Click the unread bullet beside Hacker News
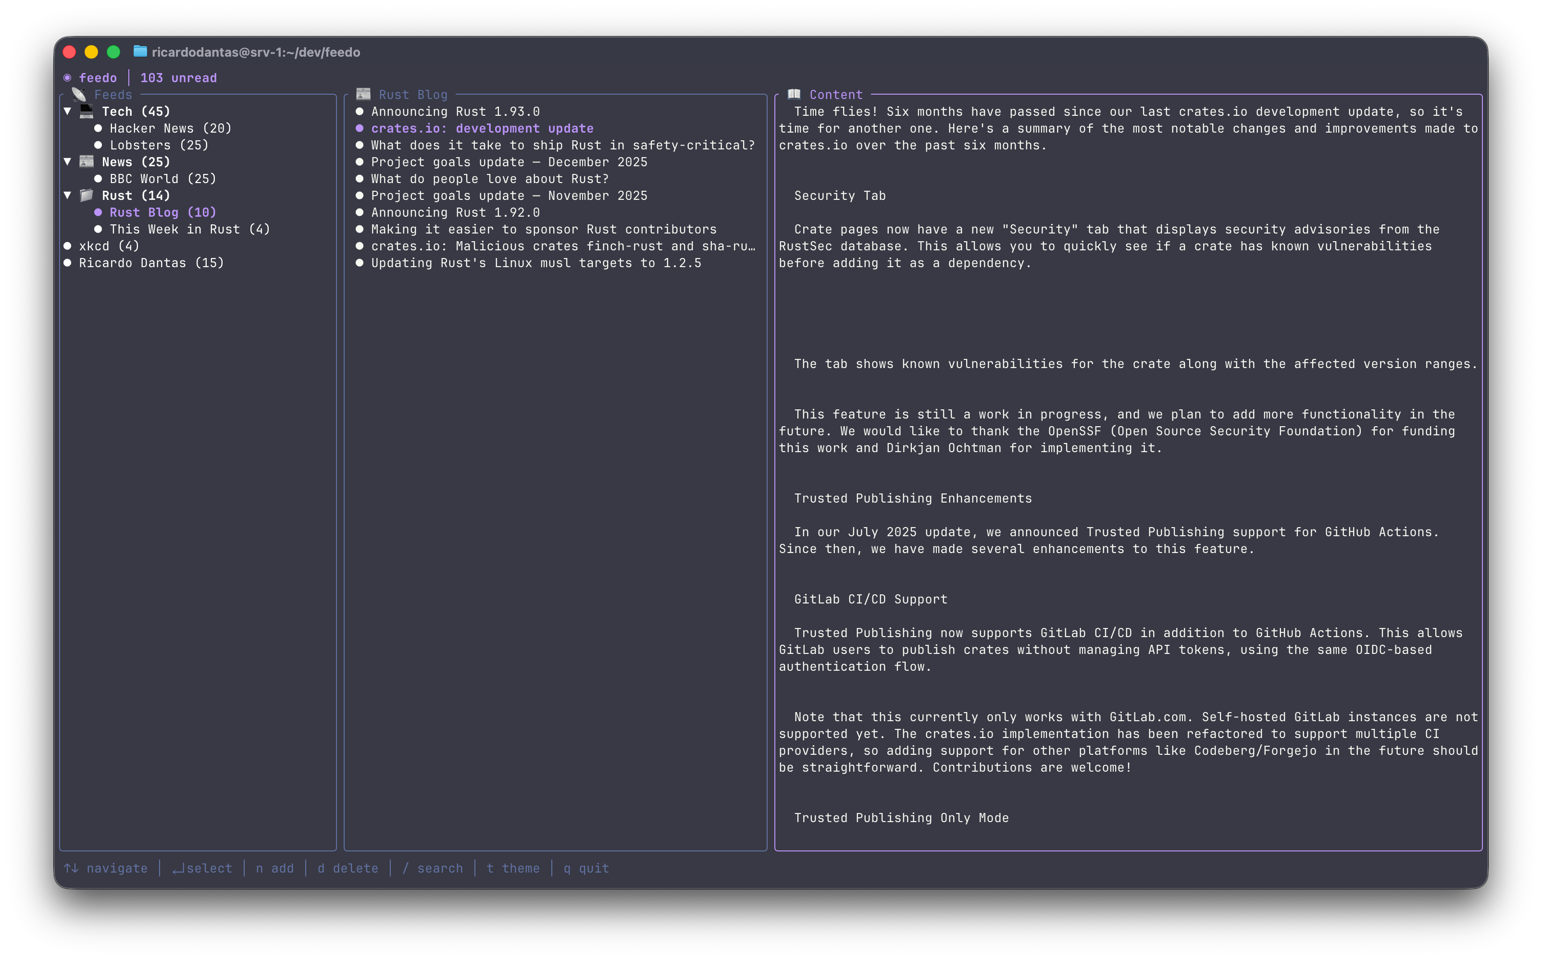1542x960 pixels. pos(98,128)
